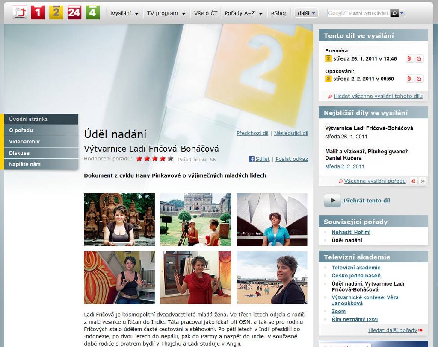Rate the show with the third star
Screen dimensions: 438x347
coord(155,159)
